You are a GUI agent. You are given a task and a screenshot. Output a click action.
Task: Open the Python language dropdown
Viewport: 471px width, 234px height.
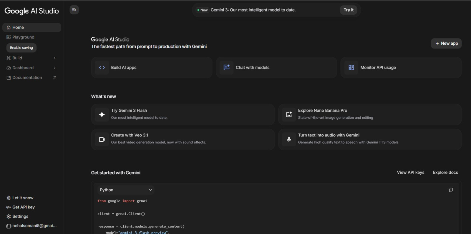[125, 190]
